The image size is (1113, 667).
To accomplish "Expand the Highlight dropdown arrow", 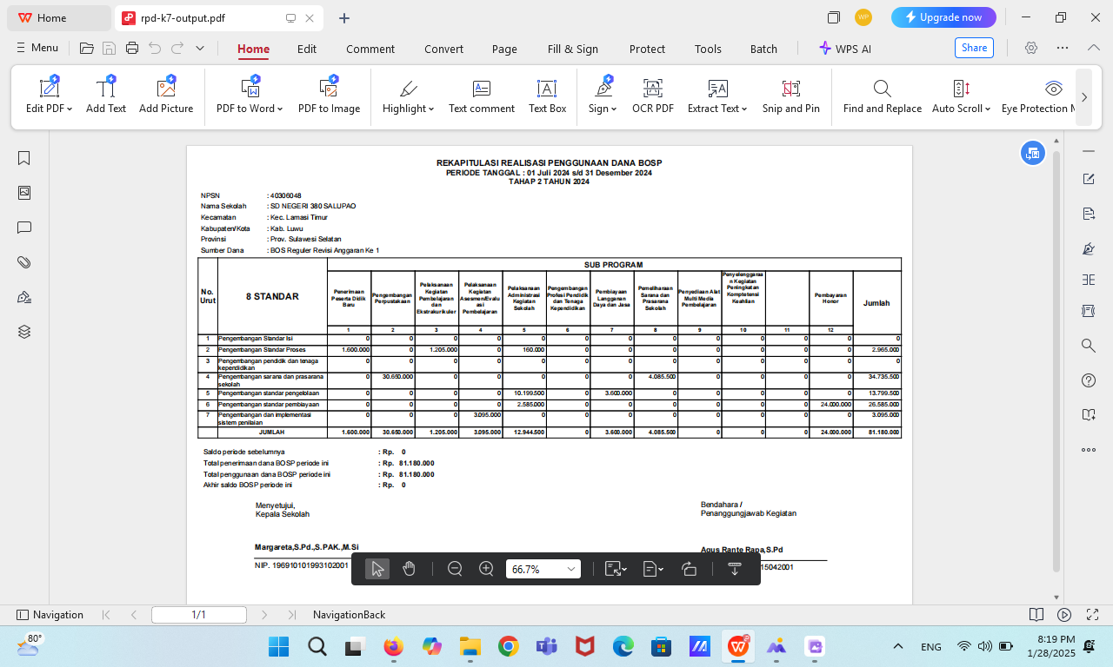I will [431, 109].
